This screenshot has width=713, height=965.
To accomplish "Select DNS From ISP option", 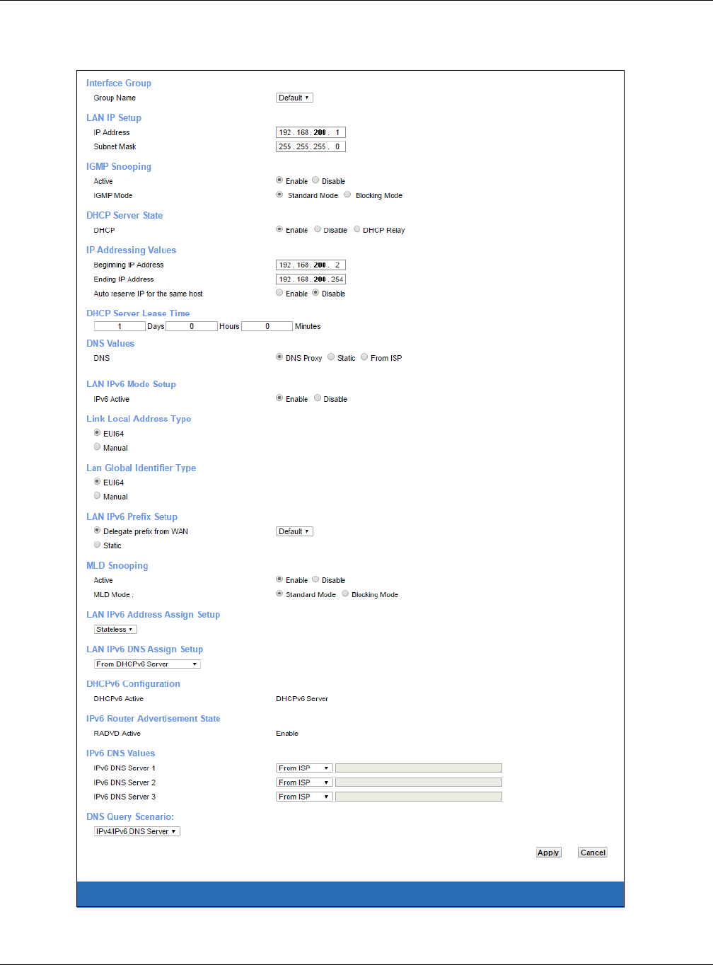I will coord(364,357).
